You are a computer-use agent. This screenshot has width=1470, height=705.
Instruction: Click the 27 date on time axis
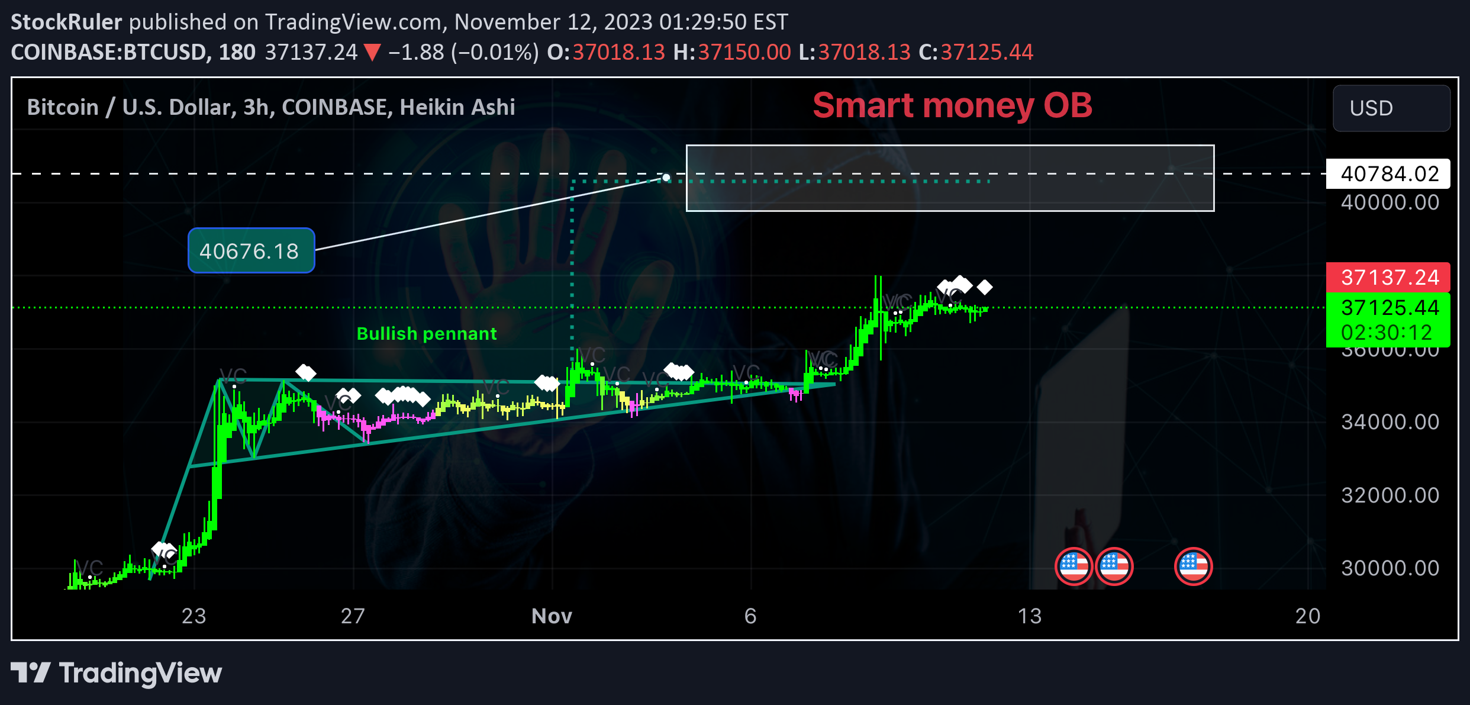tap(353, 616)
